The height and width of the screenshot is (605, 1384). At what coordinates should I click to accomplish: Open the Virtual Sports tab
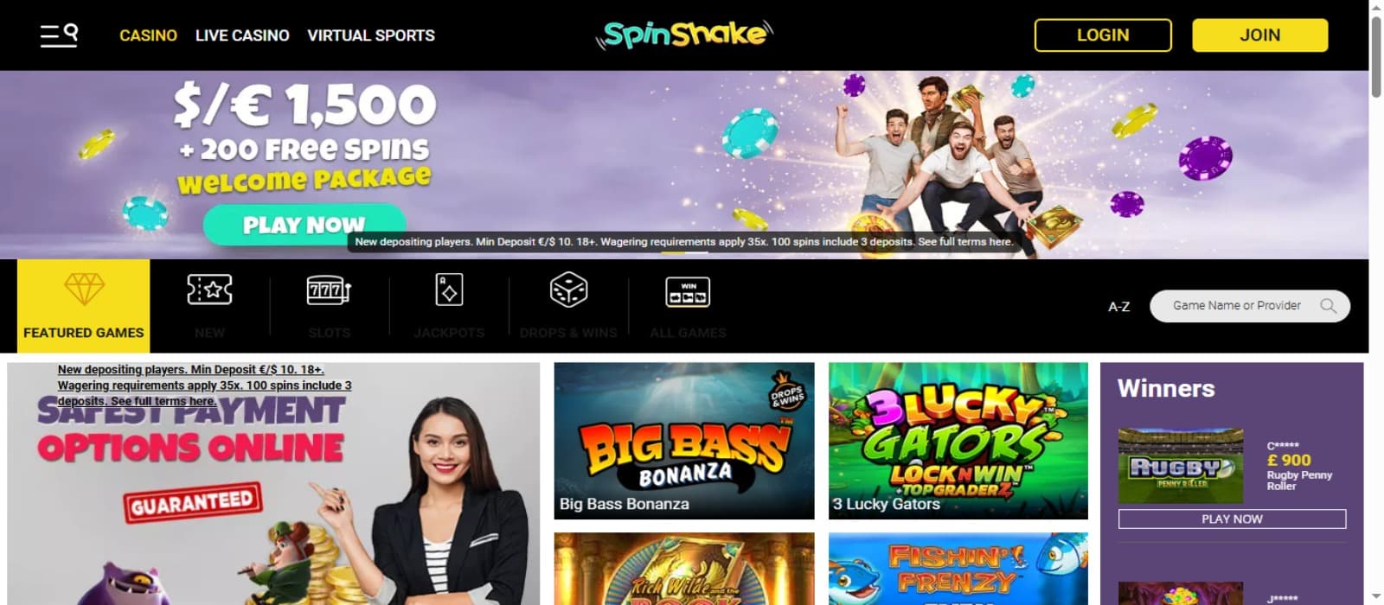[x=371, y=35]
